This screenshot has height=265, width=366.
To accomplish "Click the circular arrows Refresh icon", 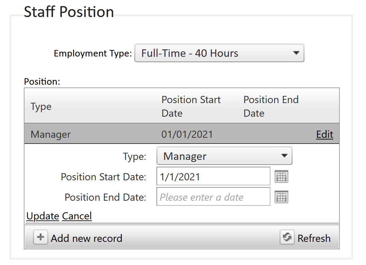I will click(x=287, y=237).
